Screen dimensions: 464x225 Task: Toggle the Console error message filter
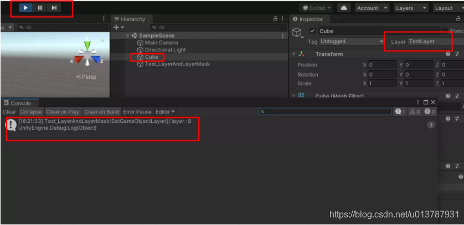coord(429,111)
